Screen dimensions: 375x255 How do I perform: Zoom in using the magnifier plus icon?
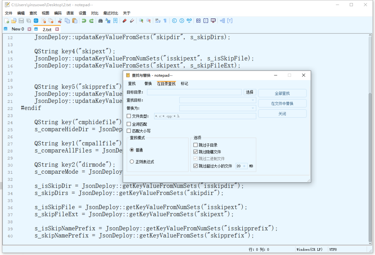tap(141, 21)
